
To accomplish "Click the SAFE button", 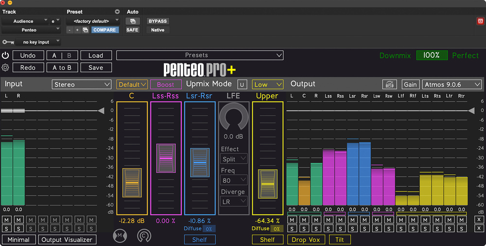I will click(x=132, y=30).
